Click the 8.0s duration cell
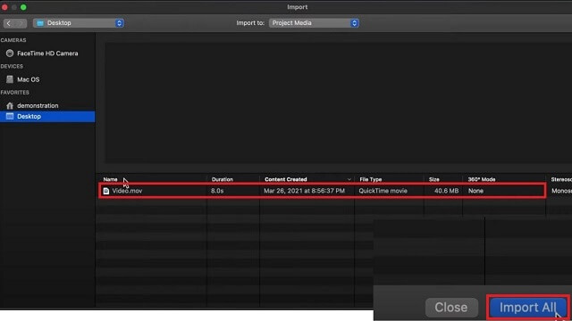572x321 pixels. click(217, 191)
